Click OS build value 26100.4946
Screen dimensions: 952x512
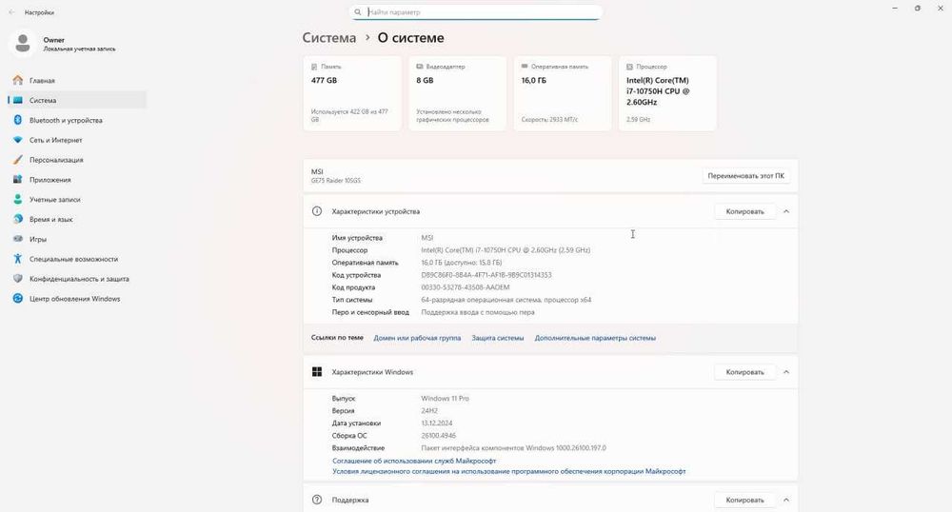(x=438, y=436)
